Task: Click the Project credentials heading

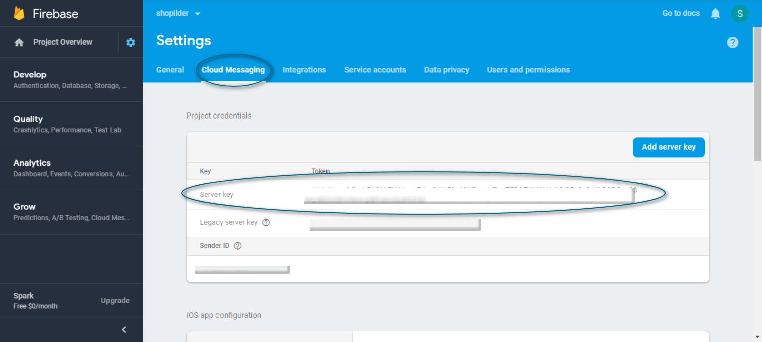Action: click(219, 116)
